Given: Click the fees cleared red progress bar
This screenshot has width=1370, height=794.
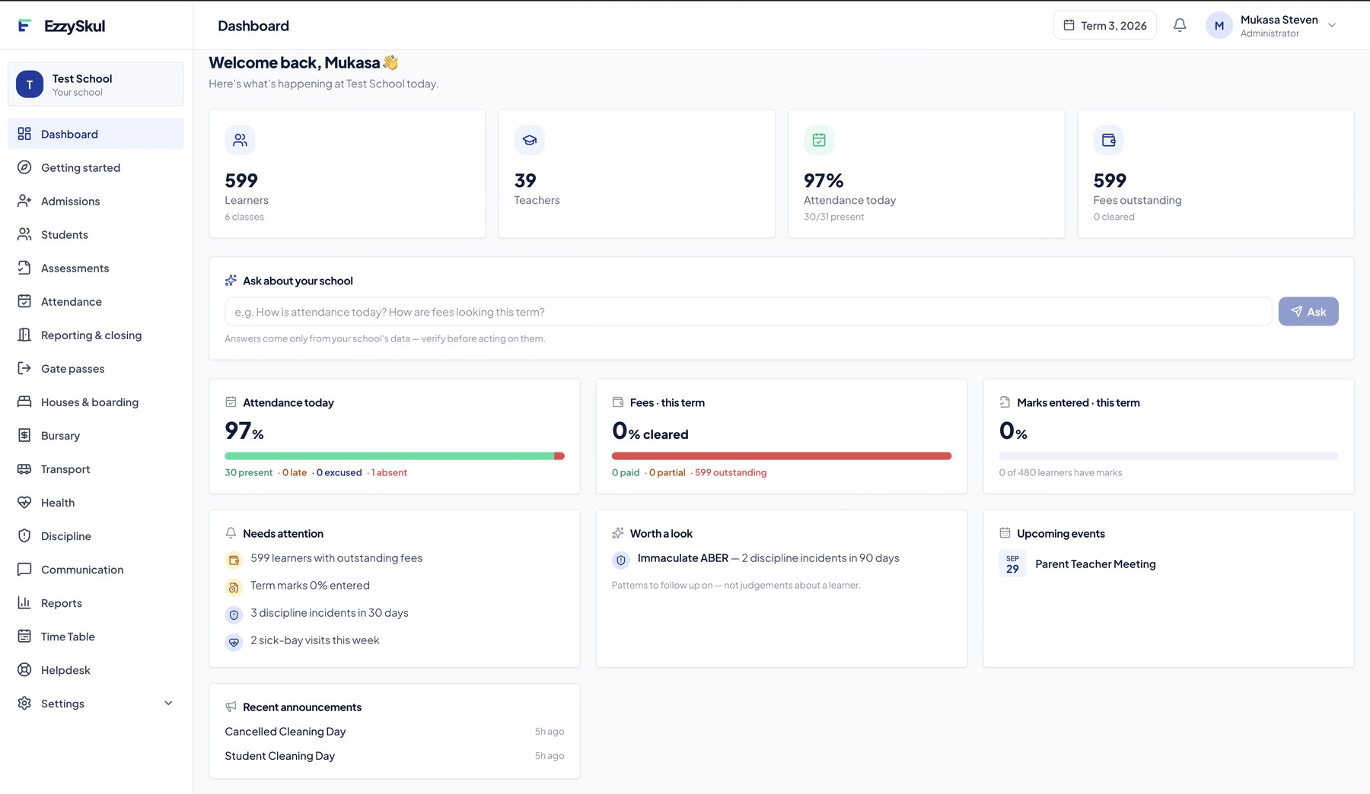Looking at the screenshot, I should point(782,456).
